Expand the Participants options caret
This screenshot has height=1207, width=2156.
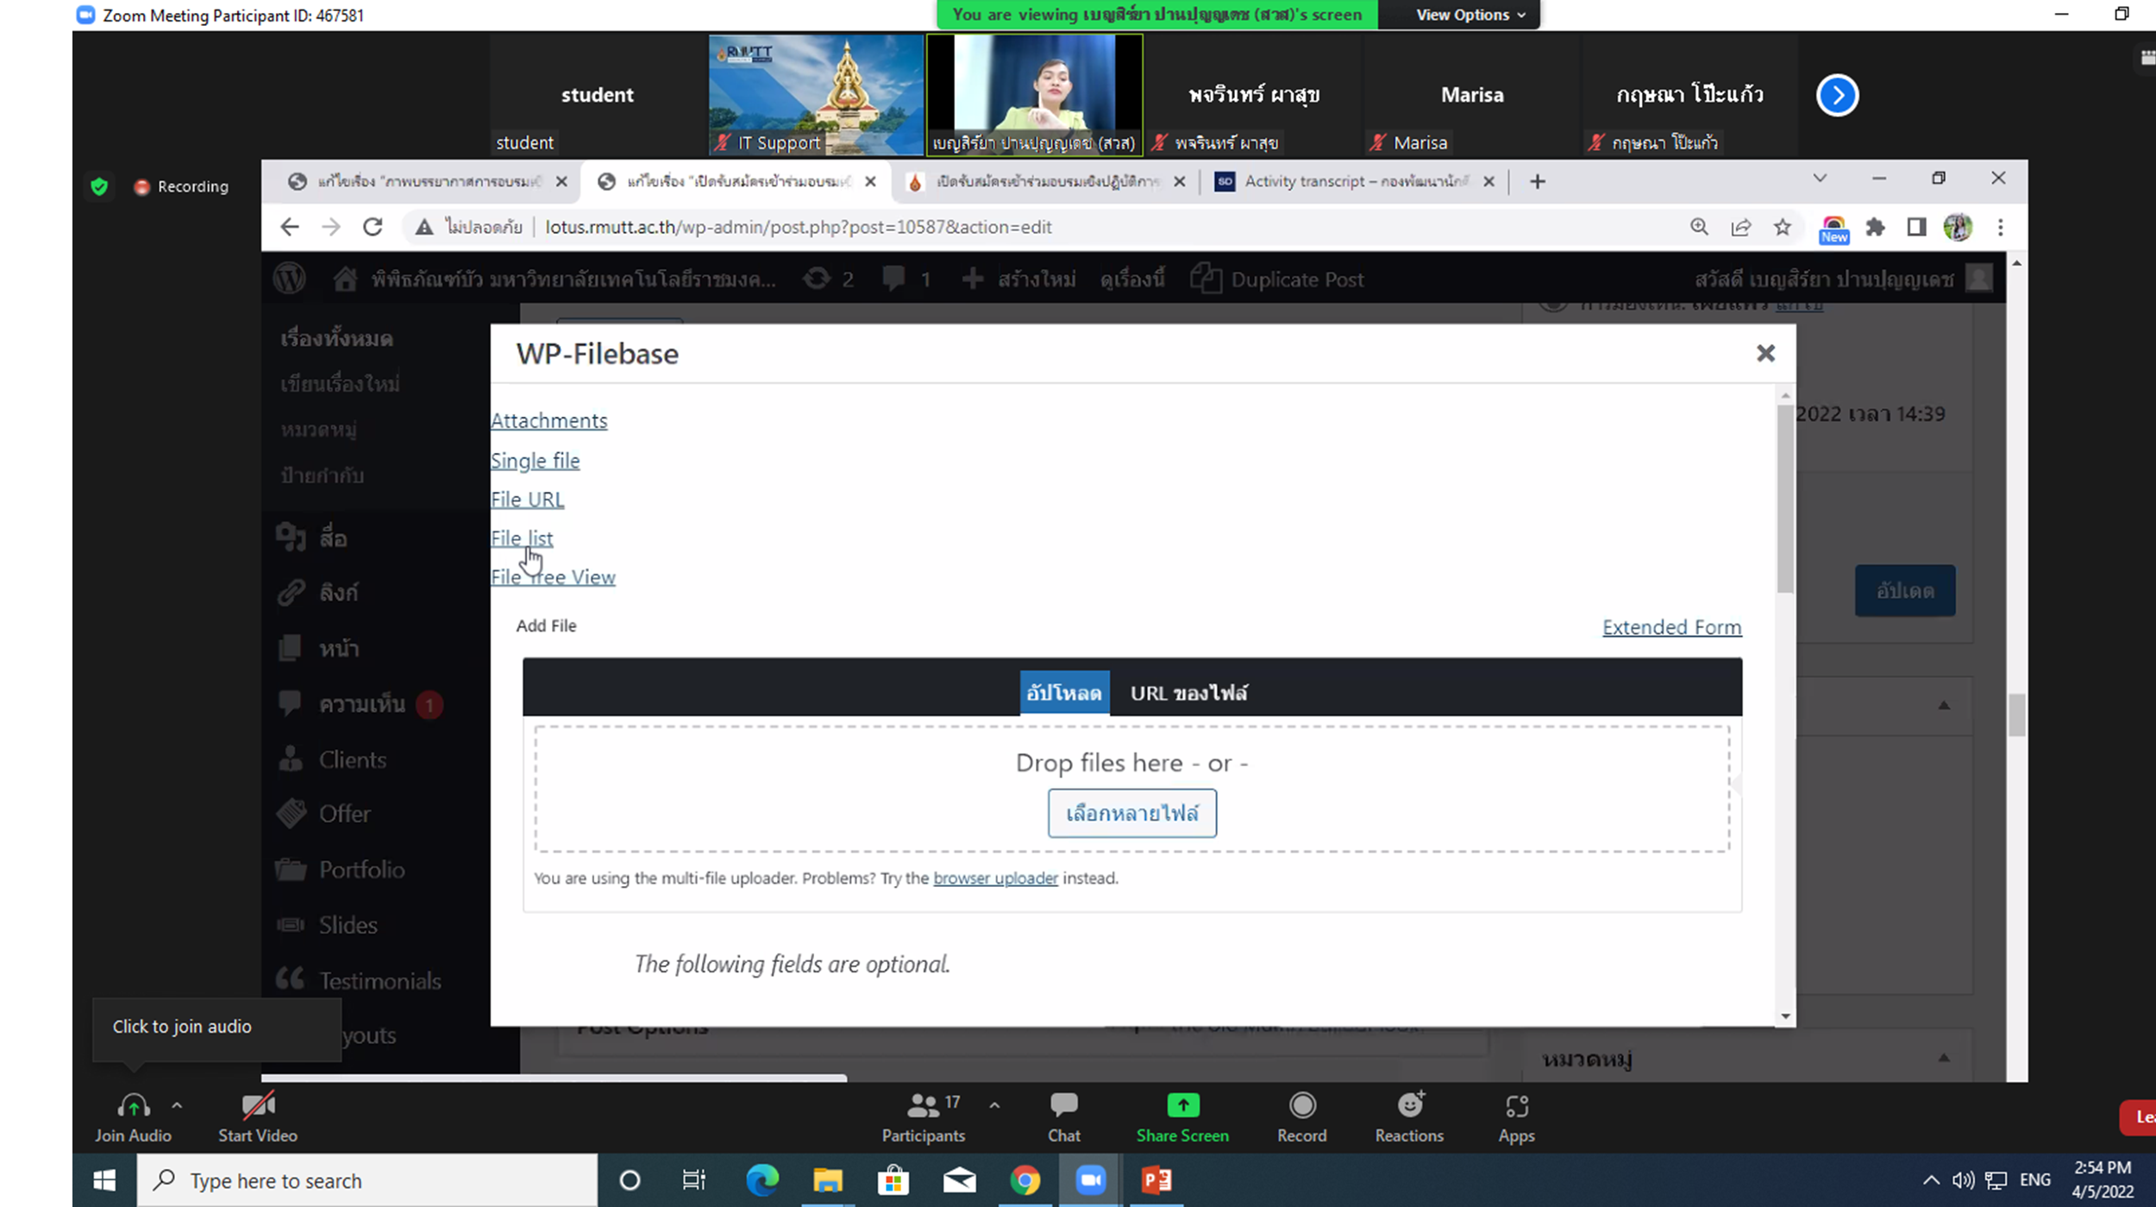coord(994,1104)
